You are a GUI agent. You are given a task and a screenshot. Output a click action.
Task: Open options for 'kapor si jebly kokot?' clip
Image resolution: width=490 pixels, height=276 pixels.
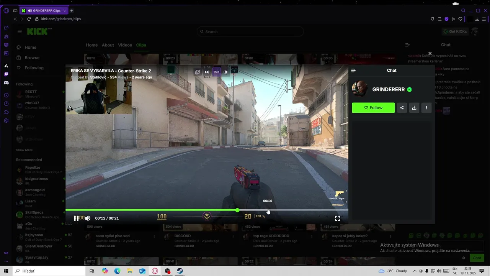(391, 236)
